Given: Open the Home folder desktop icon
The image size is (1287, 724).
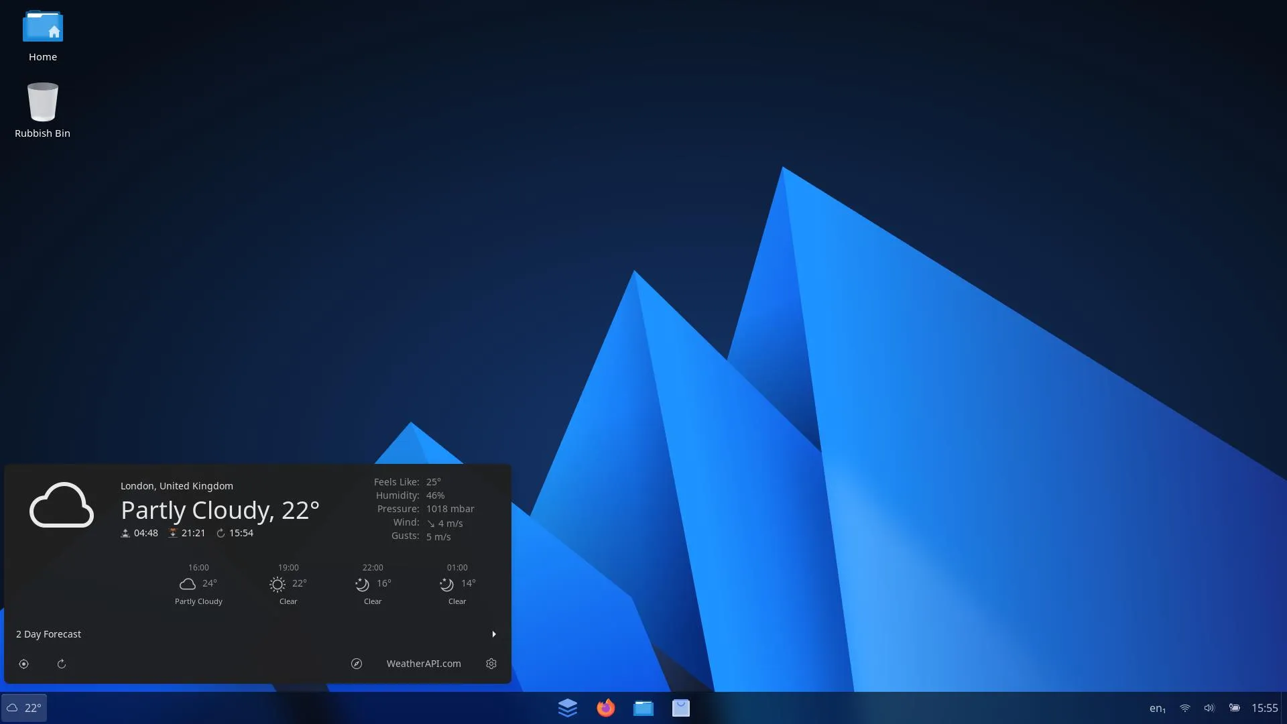Looking at the screenshot, I should click(x=43, y=36).
